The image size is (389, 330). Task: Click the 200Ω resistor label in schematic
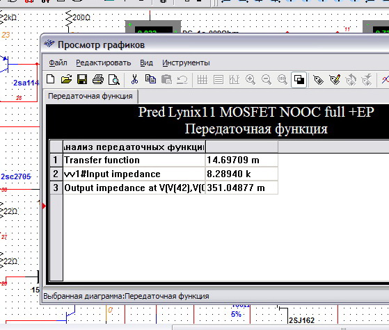click(81, 17)
